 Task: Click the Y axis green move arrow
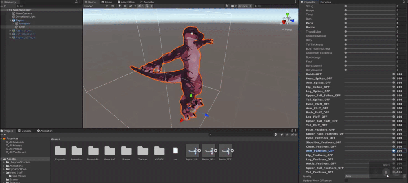click(191, 96)
